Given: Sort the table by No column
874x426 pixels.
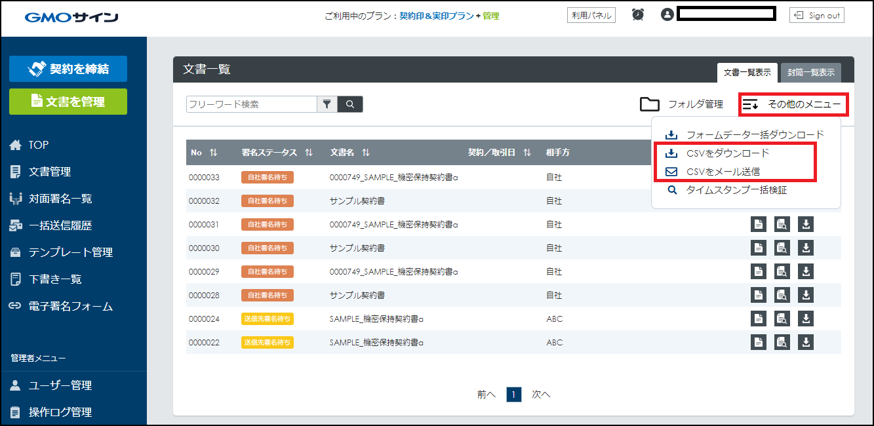Looking at the screenshot, I should click(213, 153).
